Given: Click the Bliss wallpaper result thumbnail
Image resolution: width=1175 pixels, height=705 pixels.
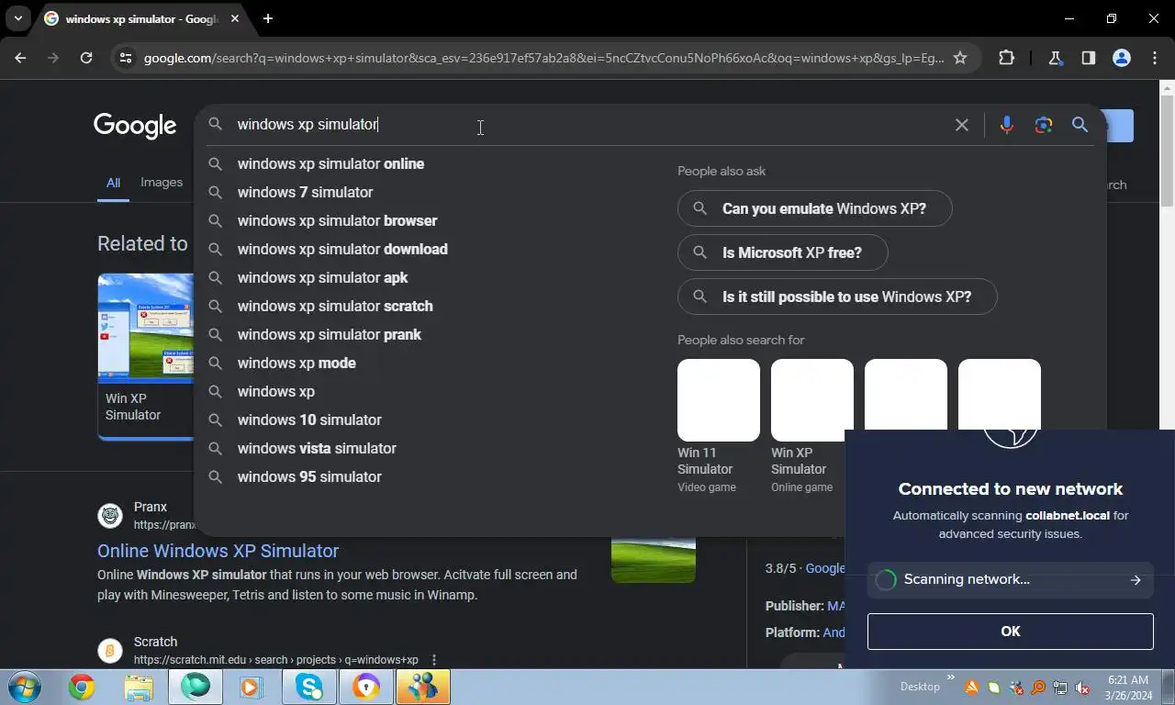Looking at the screenshot, I should click(x=653, y=559).
